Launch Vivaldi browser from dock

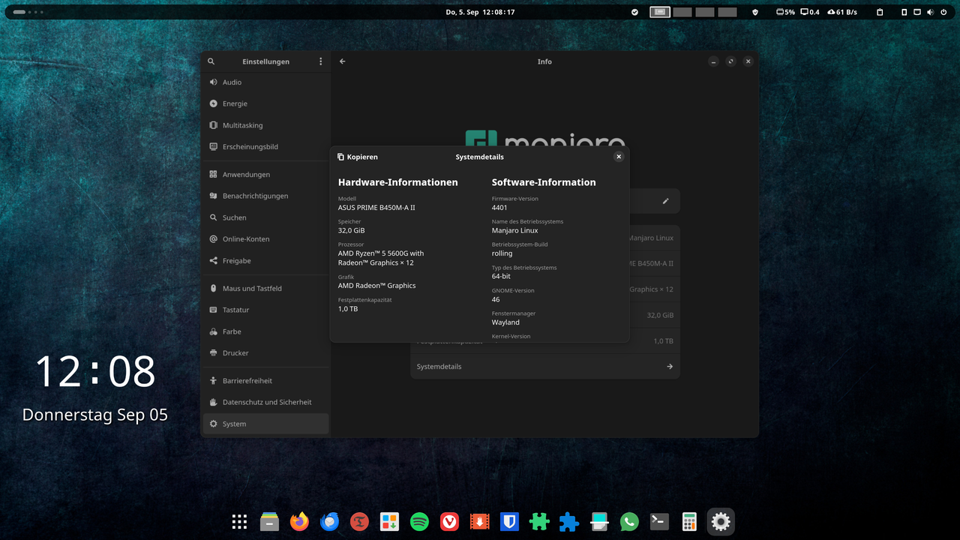[x=449, y=522]
